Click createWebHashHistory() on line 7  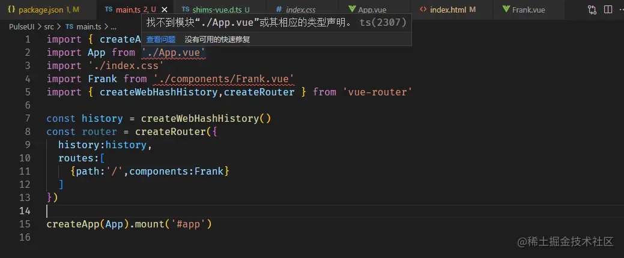pyautogui.click(x=206, y=118)
